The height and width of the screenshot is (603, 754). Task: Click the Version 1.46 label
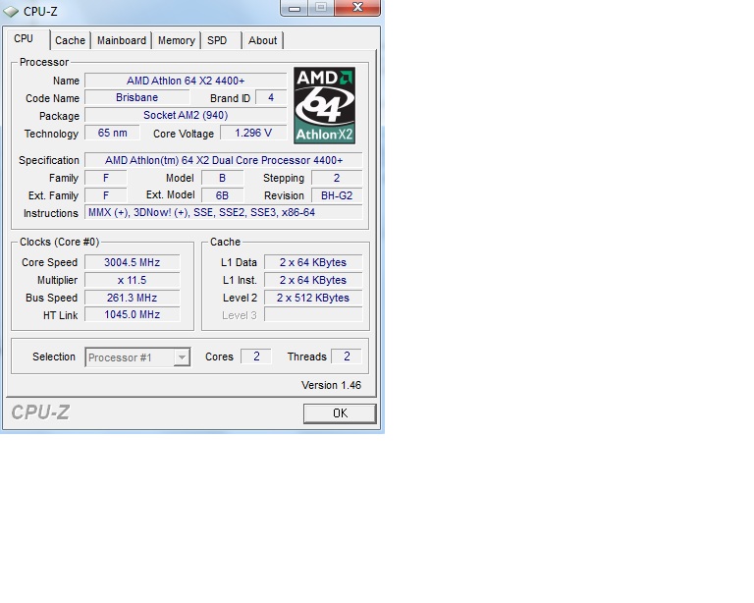(331, 386)
